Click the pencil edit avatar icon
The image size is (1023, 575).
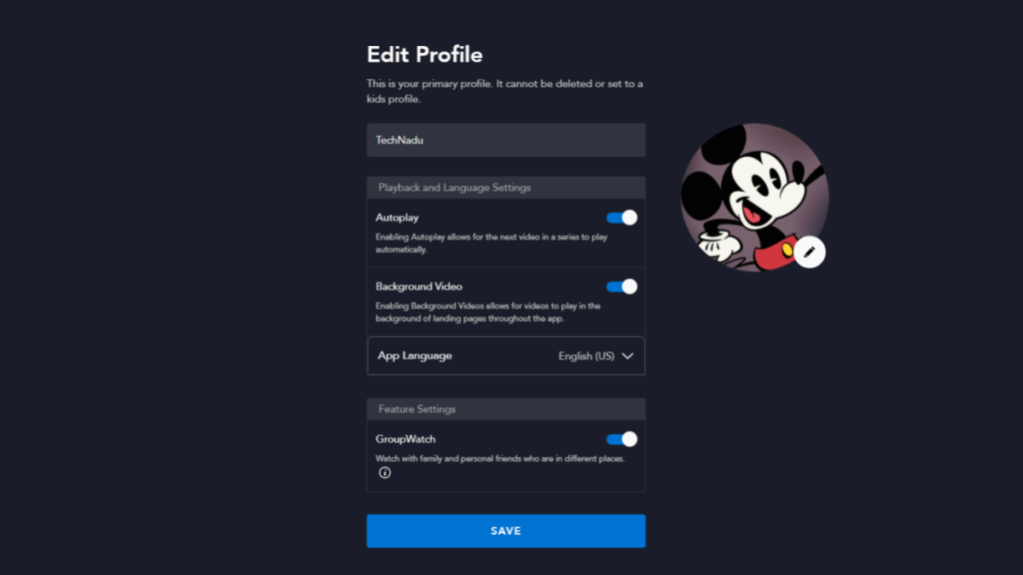tap(809, 253)
